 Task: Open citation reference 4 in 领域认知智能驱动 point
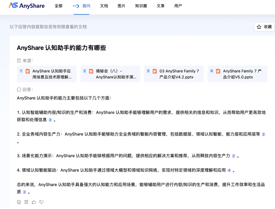click(229, 170)
